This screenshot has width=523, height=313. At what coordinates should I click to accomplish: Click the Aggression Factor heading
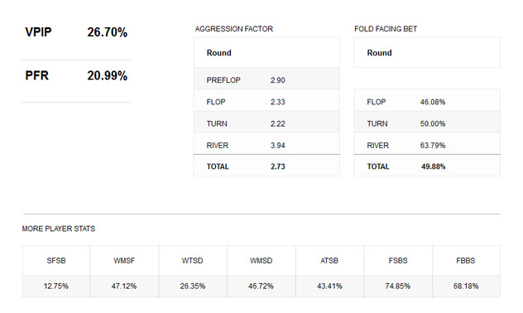click(234, 29)
